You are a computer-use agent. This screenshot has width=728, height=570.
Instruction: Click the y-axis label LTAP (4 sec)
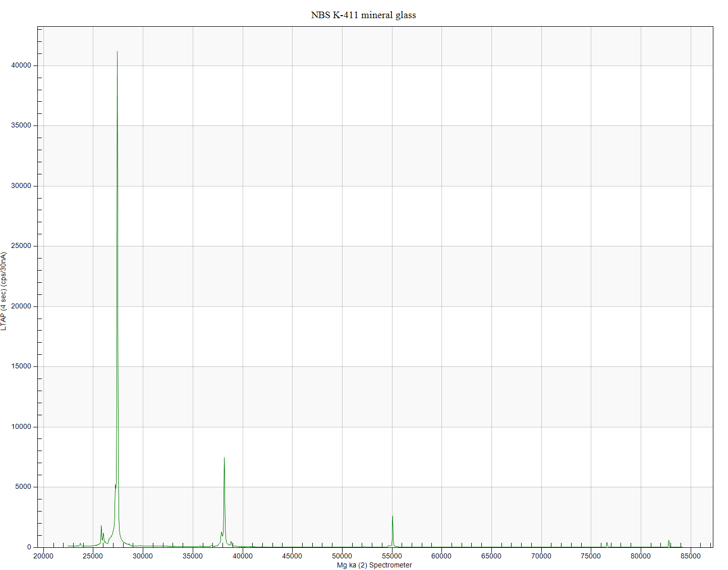4,291
